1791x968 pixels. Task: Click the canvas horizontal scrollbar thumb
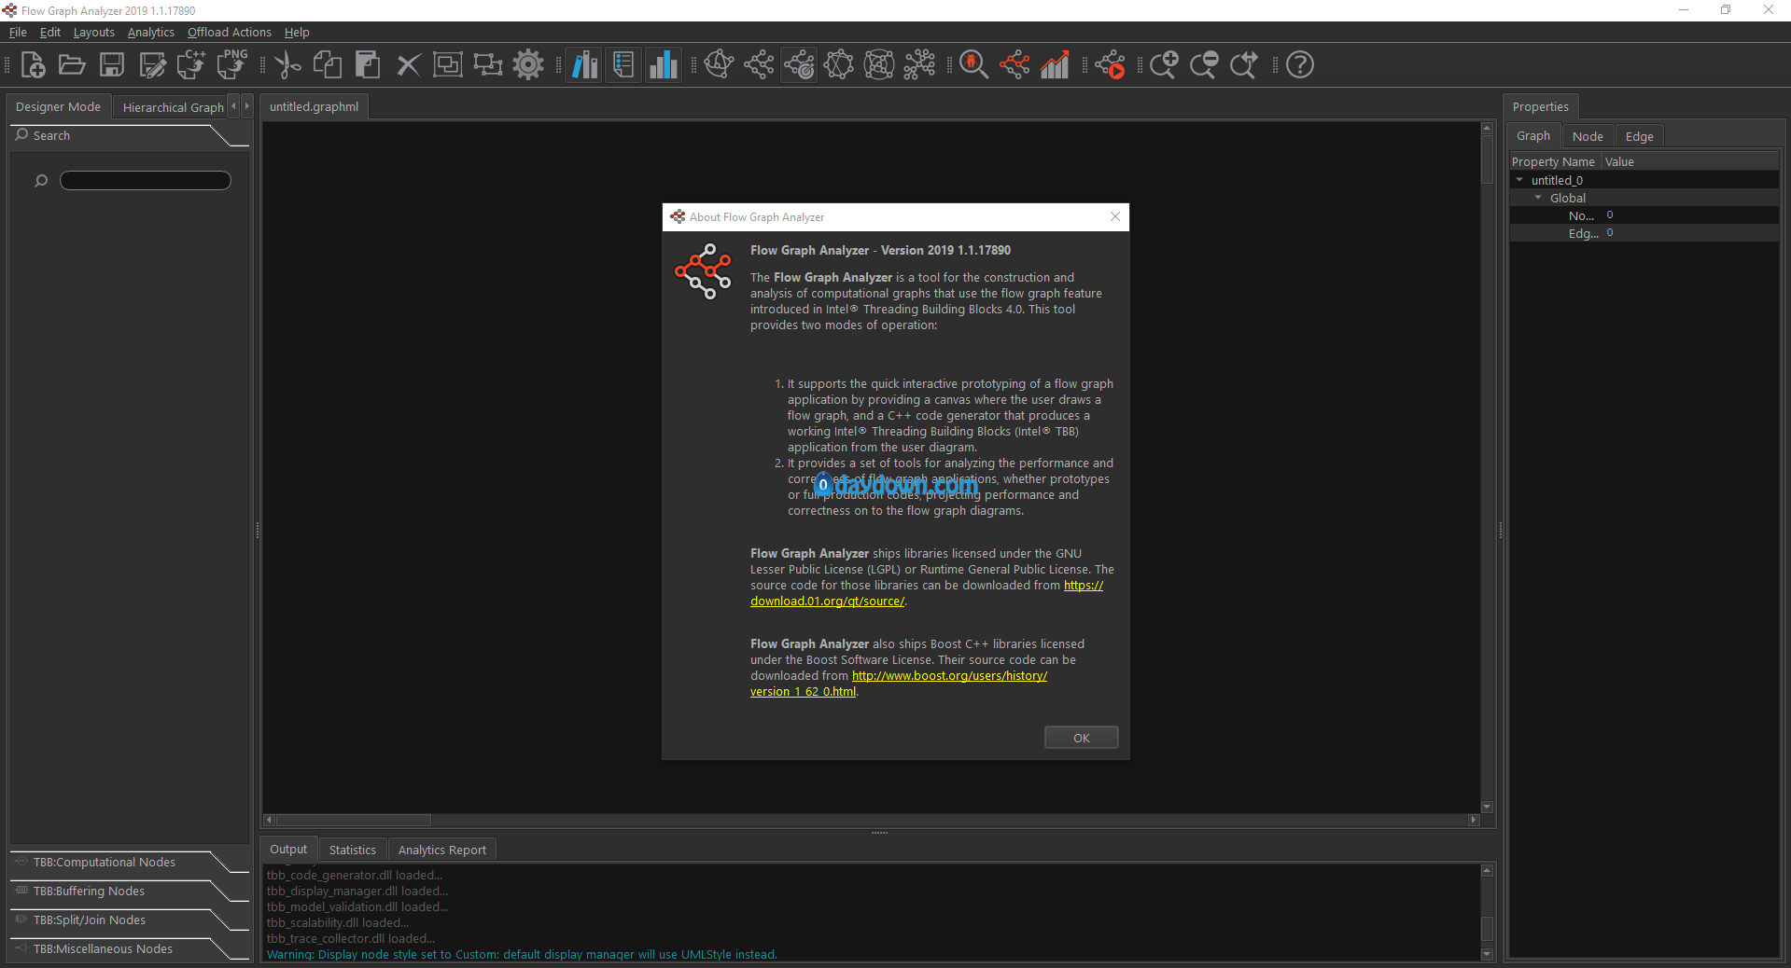click(x=353, y=821)
